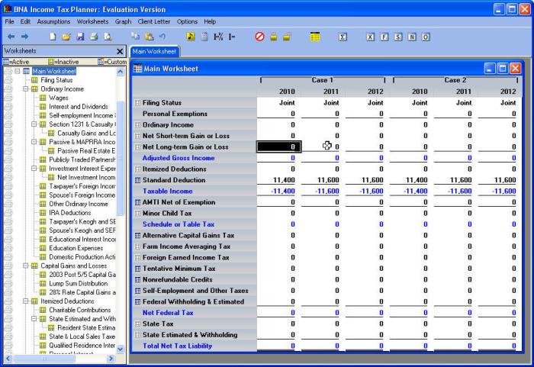The width and height of the screenshot is (534, 367).
Task: Move the worksheets tree vertical scrollbar thumb
Action: (121, 159)
